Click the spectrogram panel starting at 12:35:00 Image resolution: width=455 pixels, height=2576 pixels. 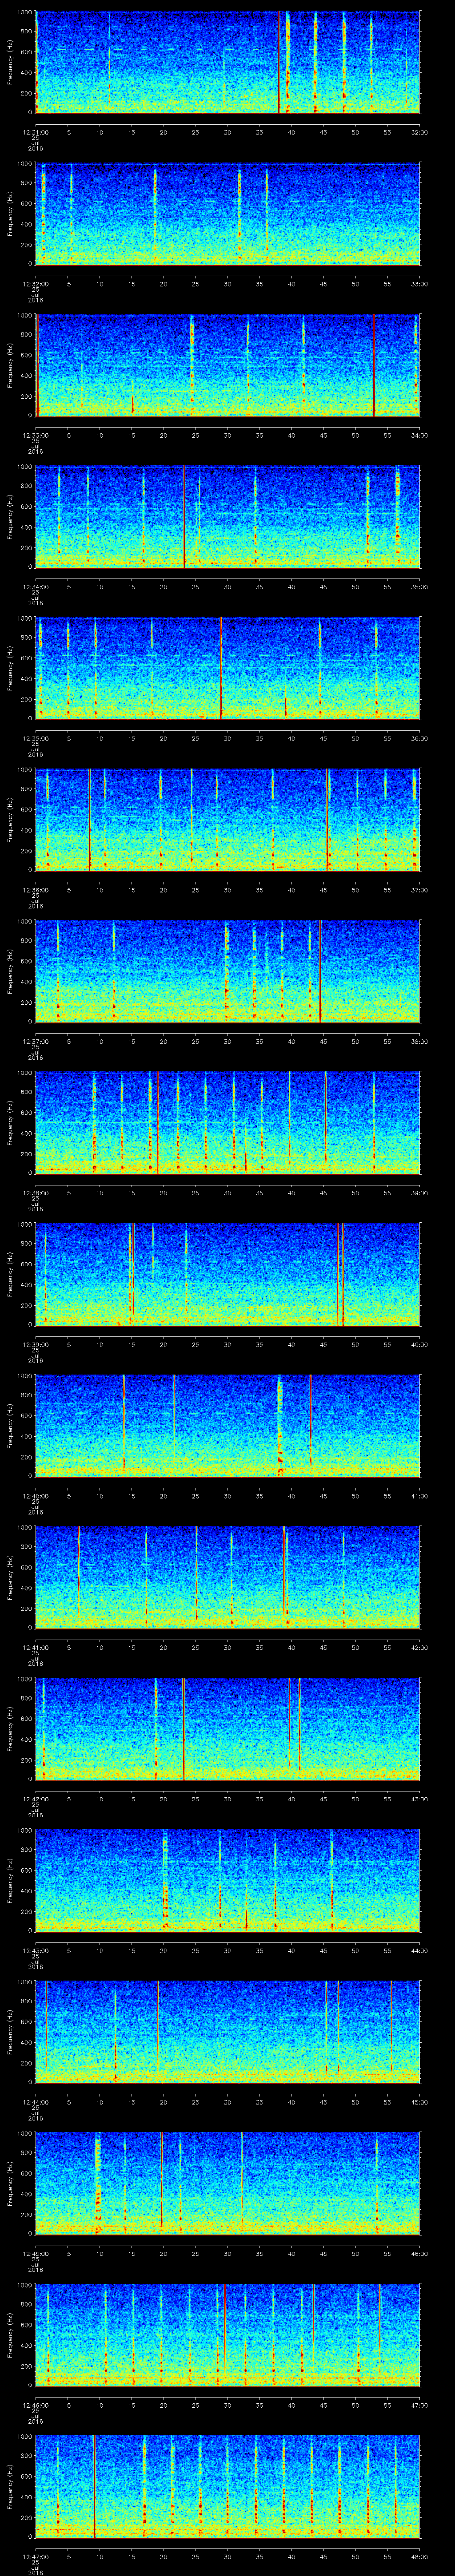point(228,668)
